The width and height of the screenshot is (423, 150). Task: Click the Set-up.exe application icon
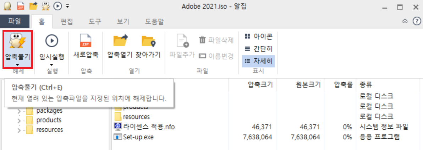(118, 137)
